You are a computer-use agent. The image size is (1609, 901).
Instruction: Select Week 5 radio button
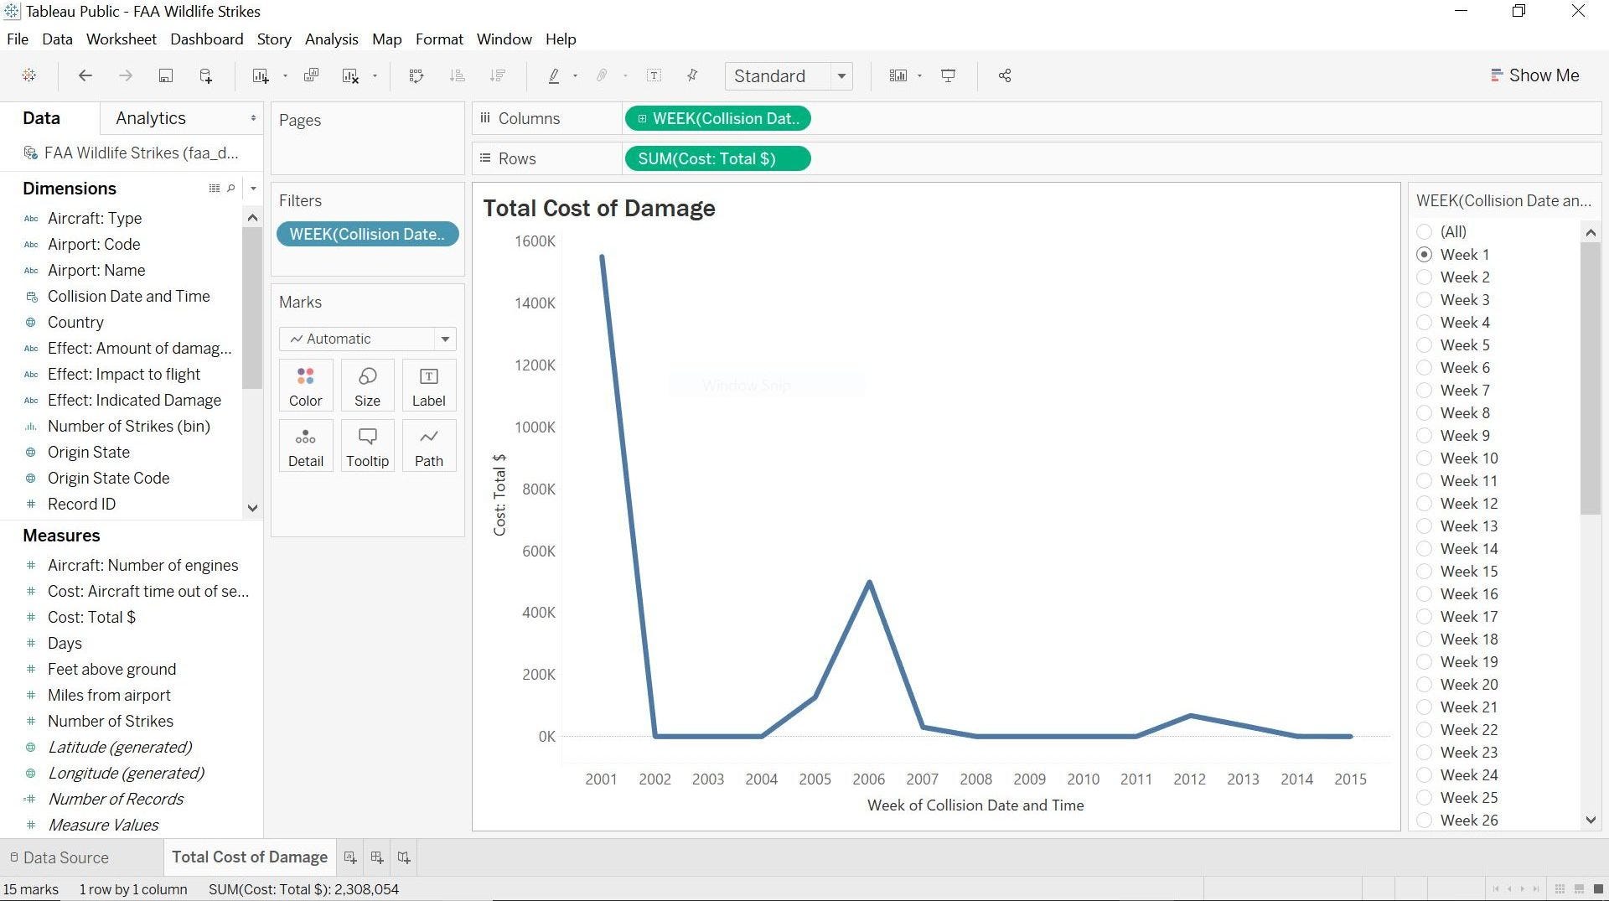(x=1425, y=344)
